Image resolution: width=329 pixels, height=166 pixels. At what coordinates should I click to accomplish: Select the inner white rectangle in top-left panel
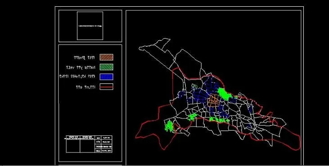point(90,26)
